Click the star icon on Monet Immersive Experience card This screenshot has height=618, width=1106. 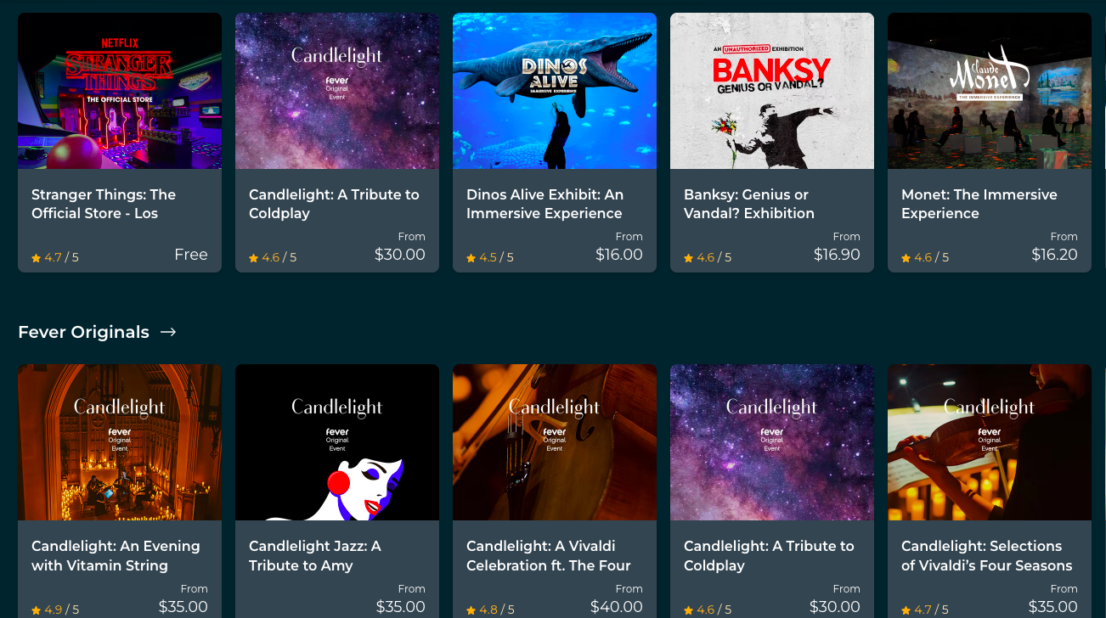(906, 258)
